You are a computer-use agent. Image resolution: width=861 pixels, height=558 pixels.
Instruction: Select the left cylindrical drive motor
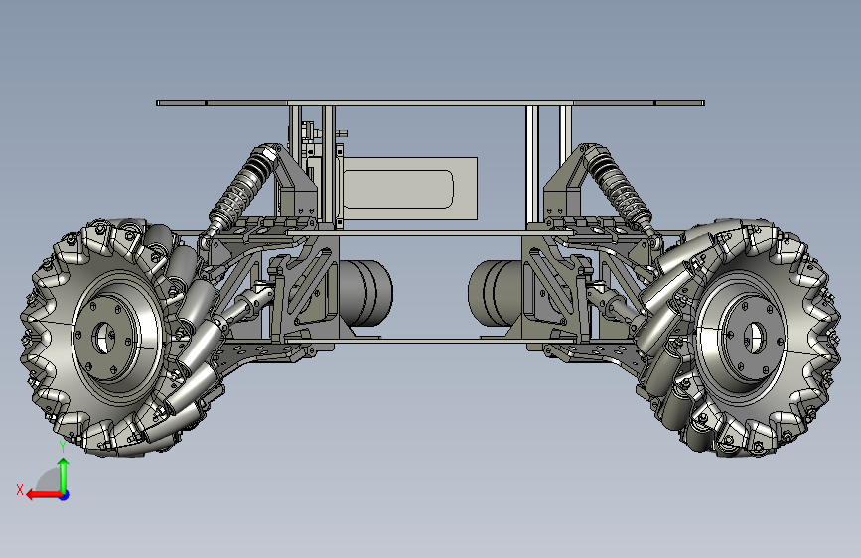coord(365,293)
